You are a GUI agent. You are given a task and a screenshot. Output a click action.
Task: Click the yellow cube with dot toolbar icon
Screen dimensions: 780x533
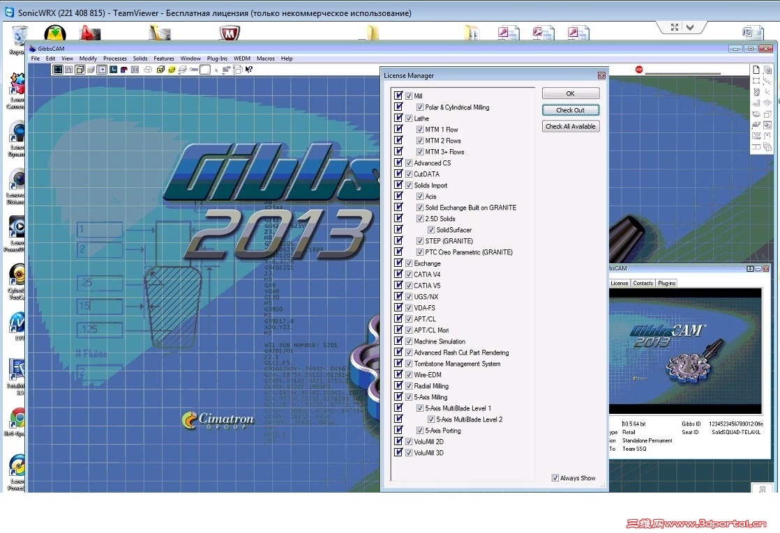pos(160,70)
